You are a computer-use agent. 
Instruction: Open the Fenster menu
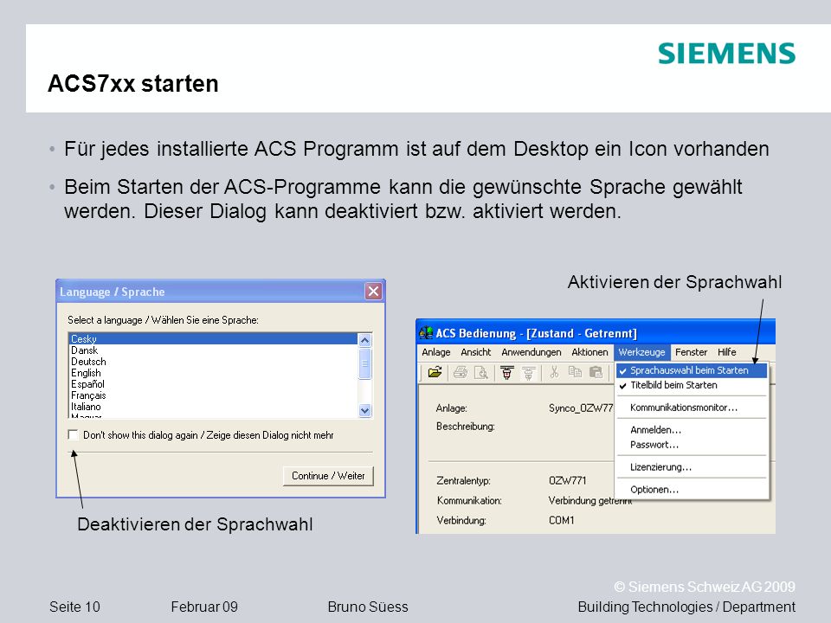[691, 352]
